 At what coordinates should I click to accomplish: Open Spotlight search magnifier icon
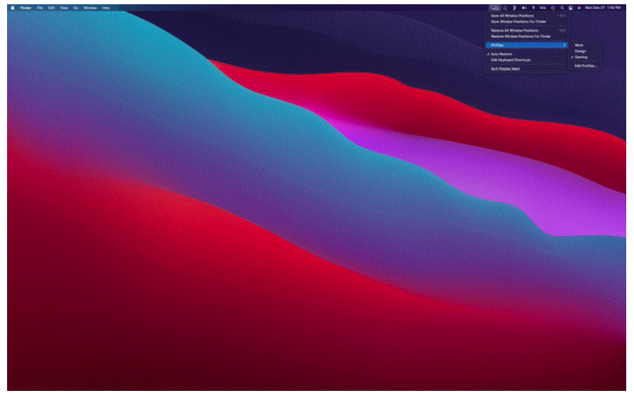[x=562, y=8]
